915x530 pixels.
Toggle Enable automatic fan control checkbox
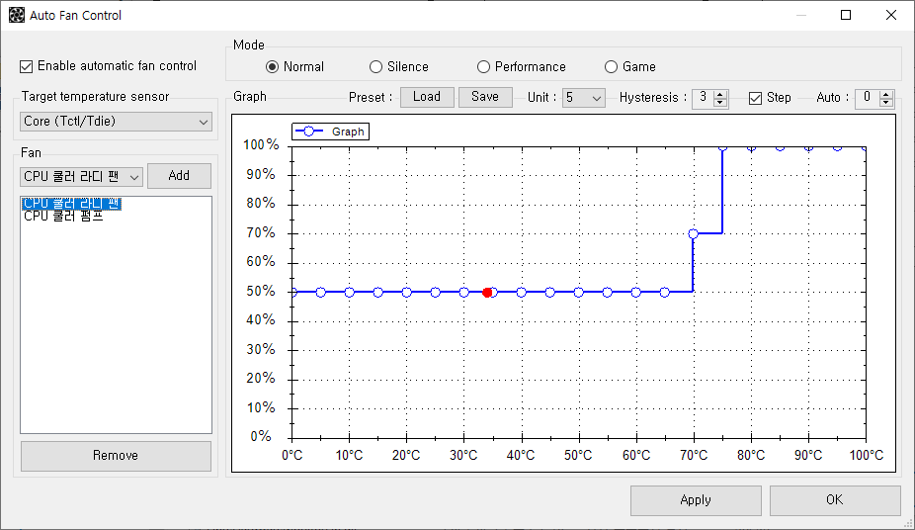coord(26,66)
